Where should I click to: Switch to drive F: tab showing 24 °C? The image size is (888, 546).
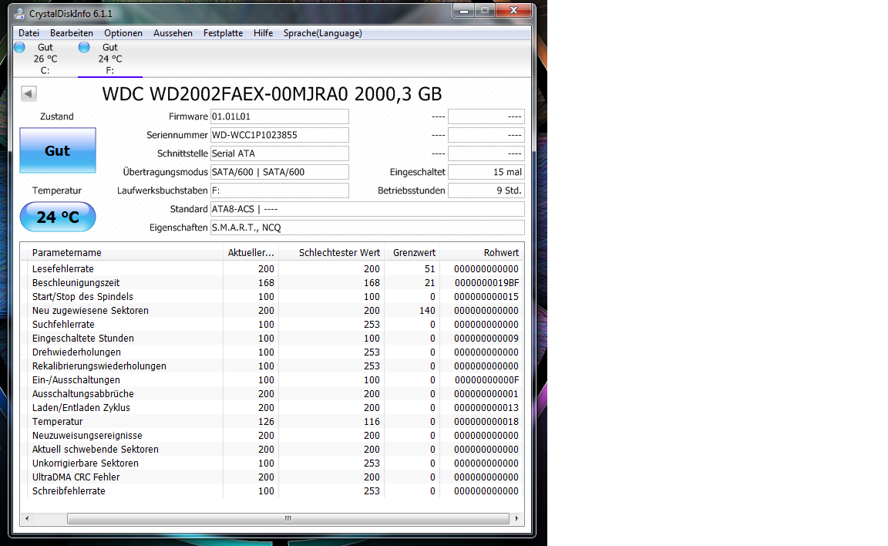[x=110, y=59]
